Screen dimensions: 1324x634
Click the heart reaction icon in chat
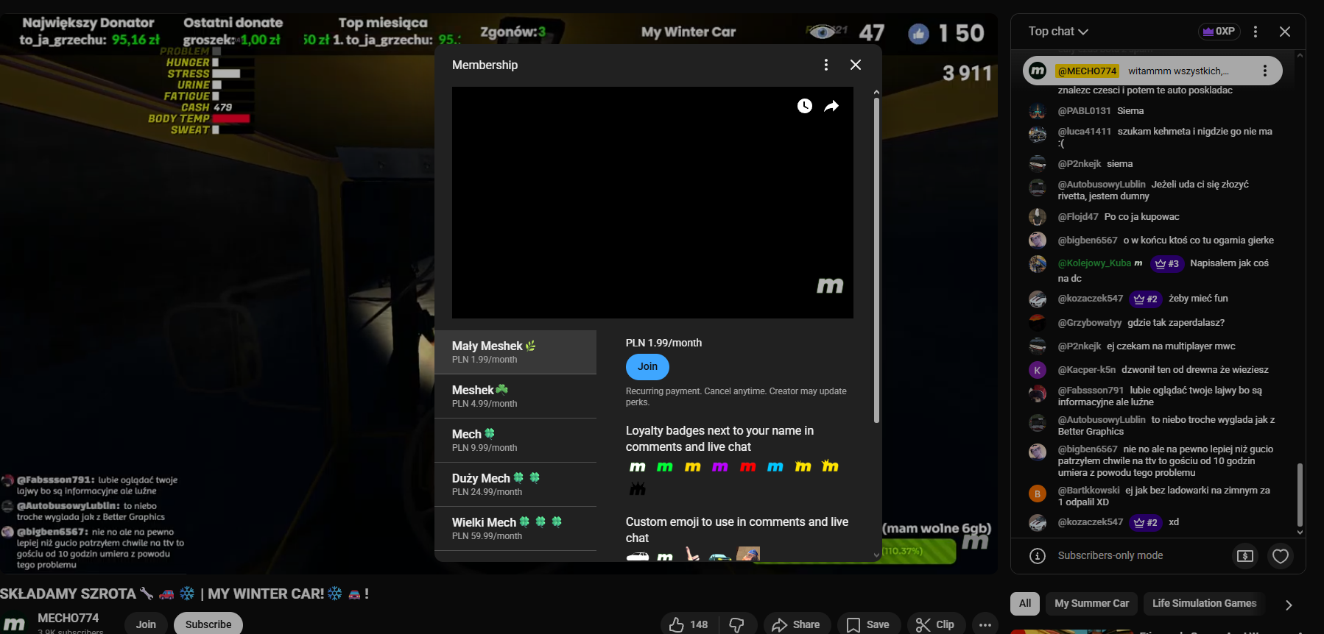(1281, 556)
